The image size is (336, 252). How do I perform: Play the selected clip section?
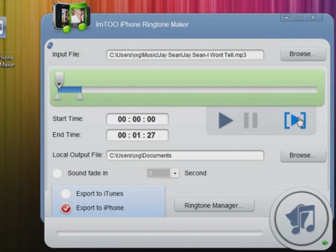(x=294, y=120)
